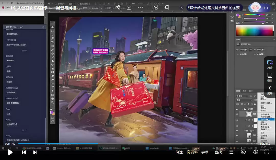Open the 课件 courseware panel
This screenshot has width=276, height=160.
point(270,77)
